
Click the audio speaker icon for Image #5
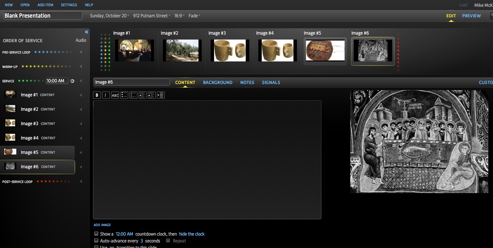81,153
